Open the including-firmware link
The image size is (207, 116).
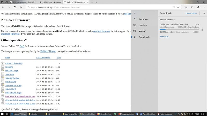click(x=11, y=34)
